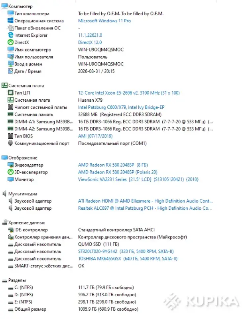Click the Чипсет системной платы chip icon

10,107
